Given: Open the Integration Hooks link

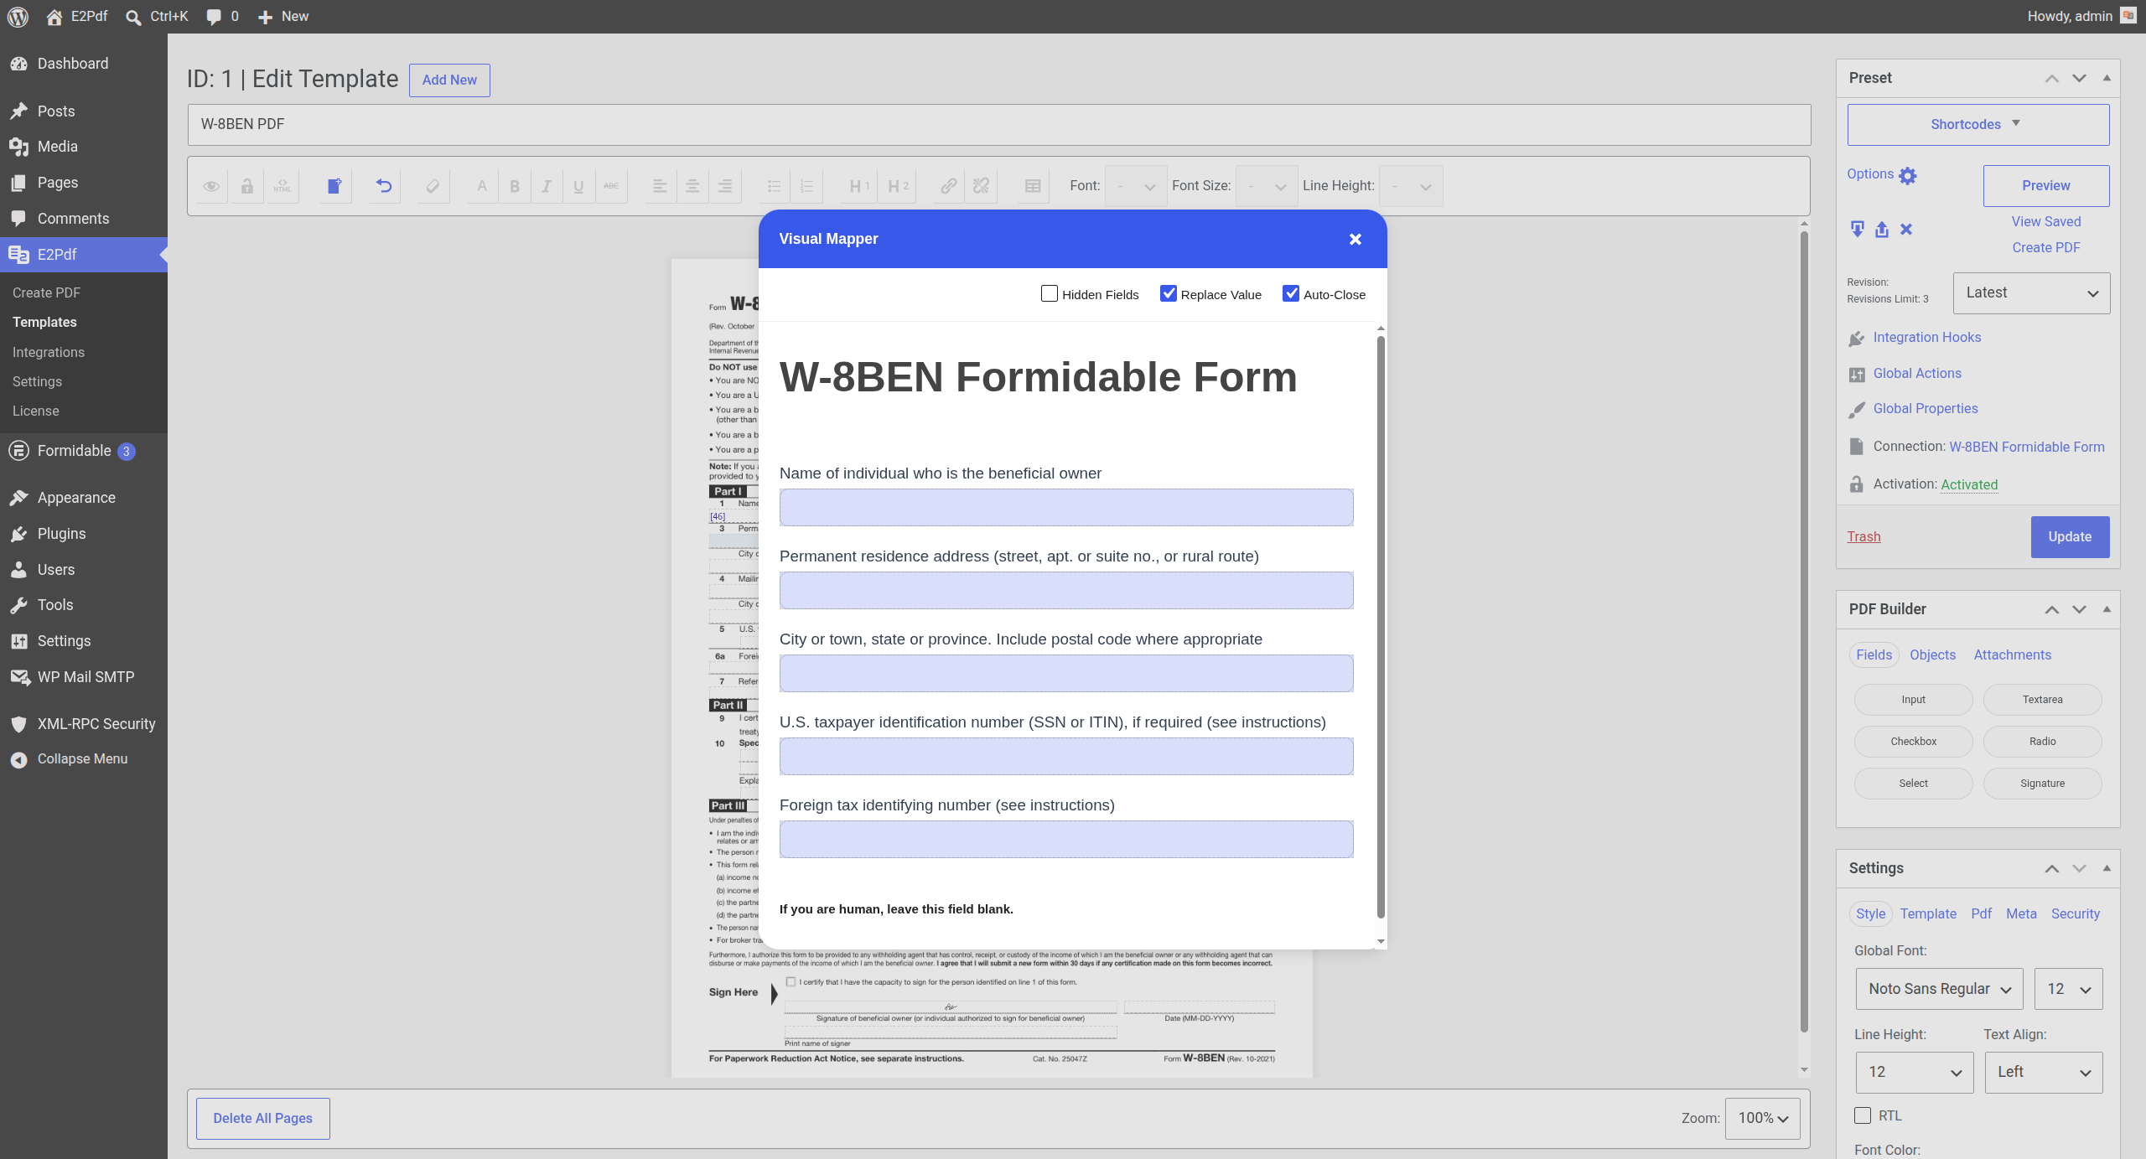Looking at the screenshot, I should point(1926,337).
